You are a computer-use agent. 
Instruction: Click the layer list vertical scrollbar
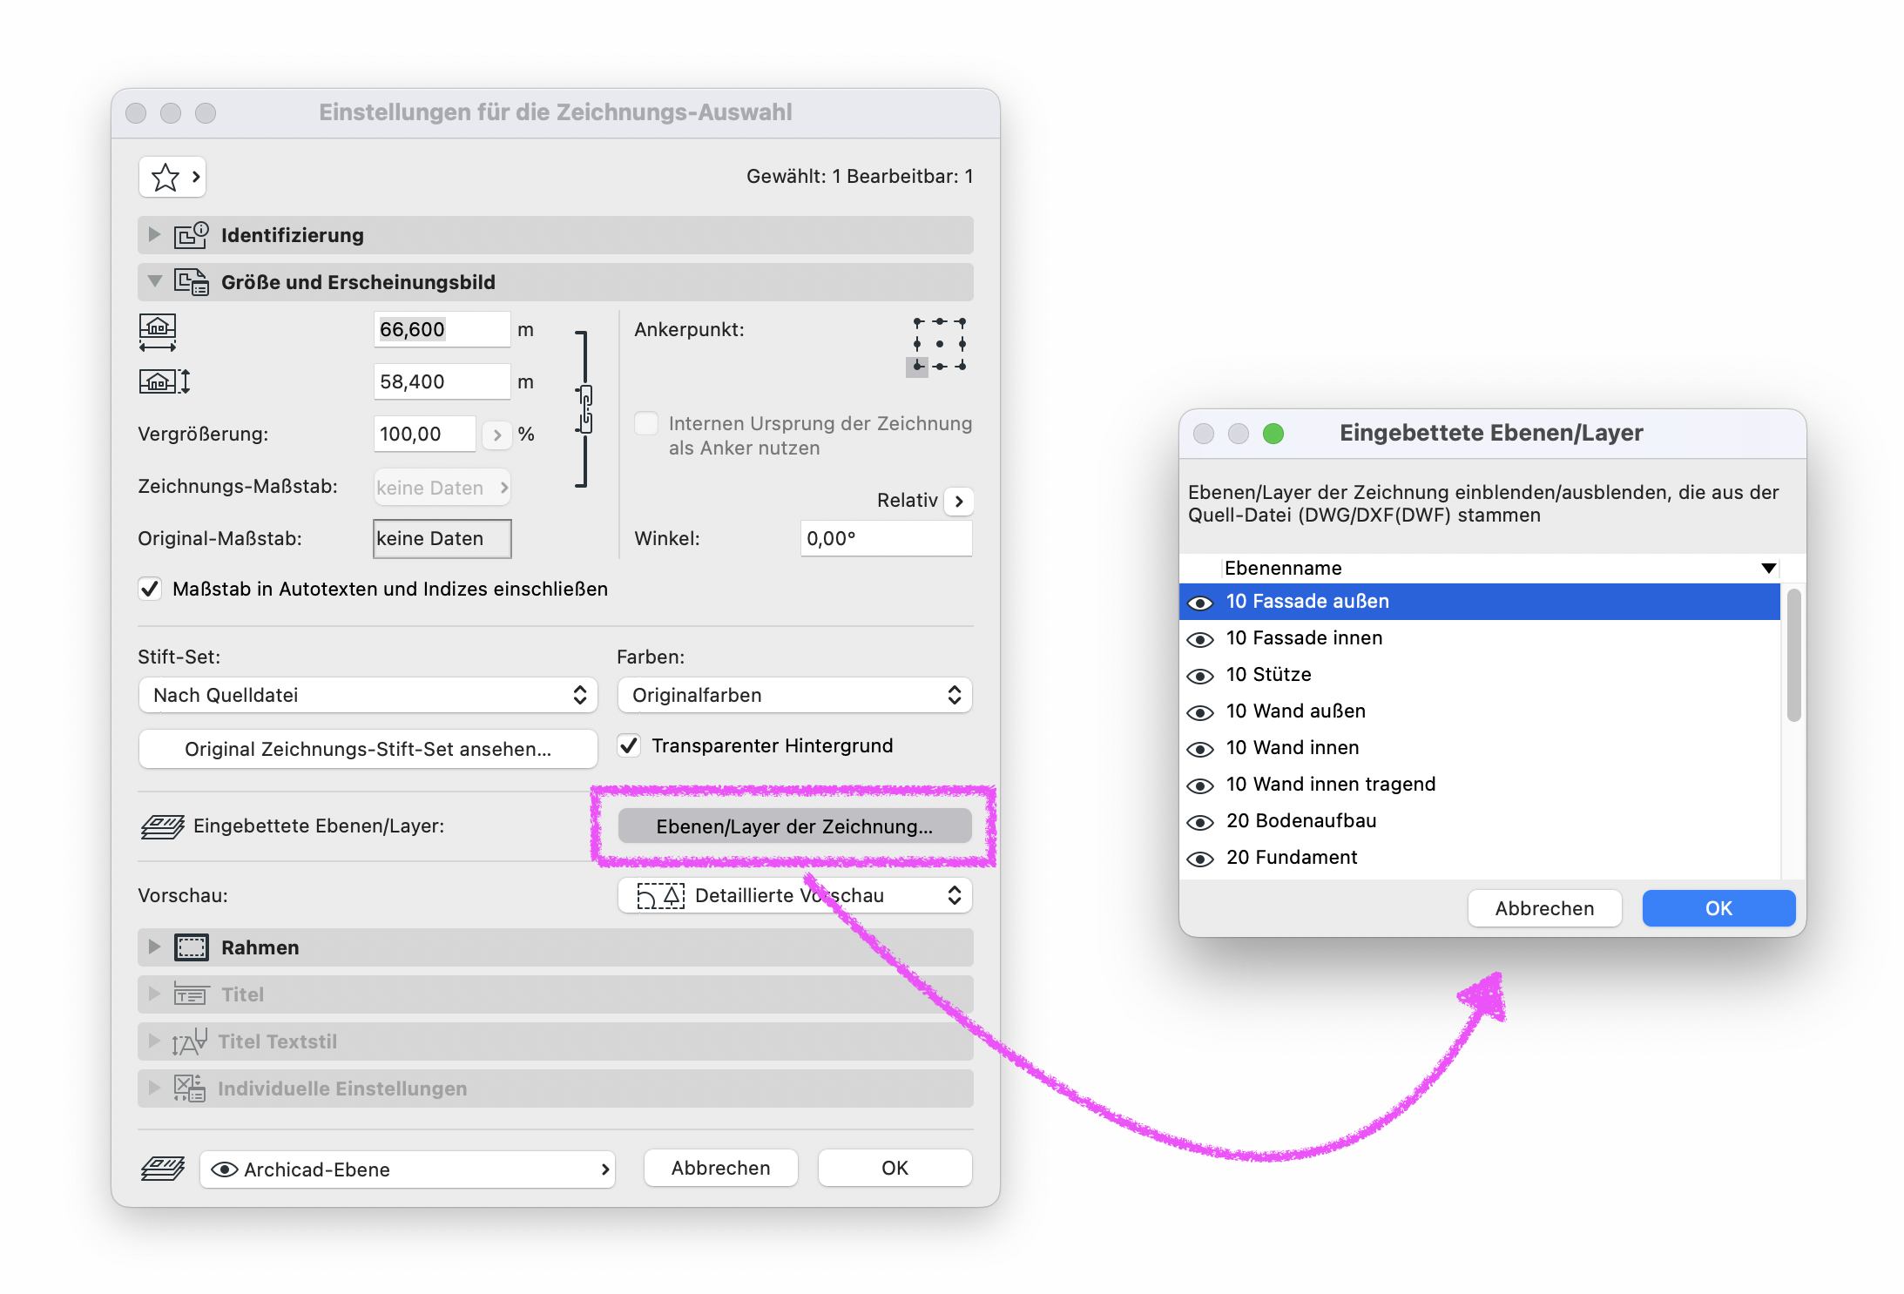coord(1793,657)
